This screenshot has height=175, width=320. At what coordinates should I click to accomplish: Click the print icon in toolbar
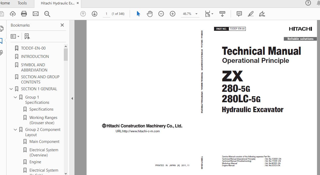point(24,14)
